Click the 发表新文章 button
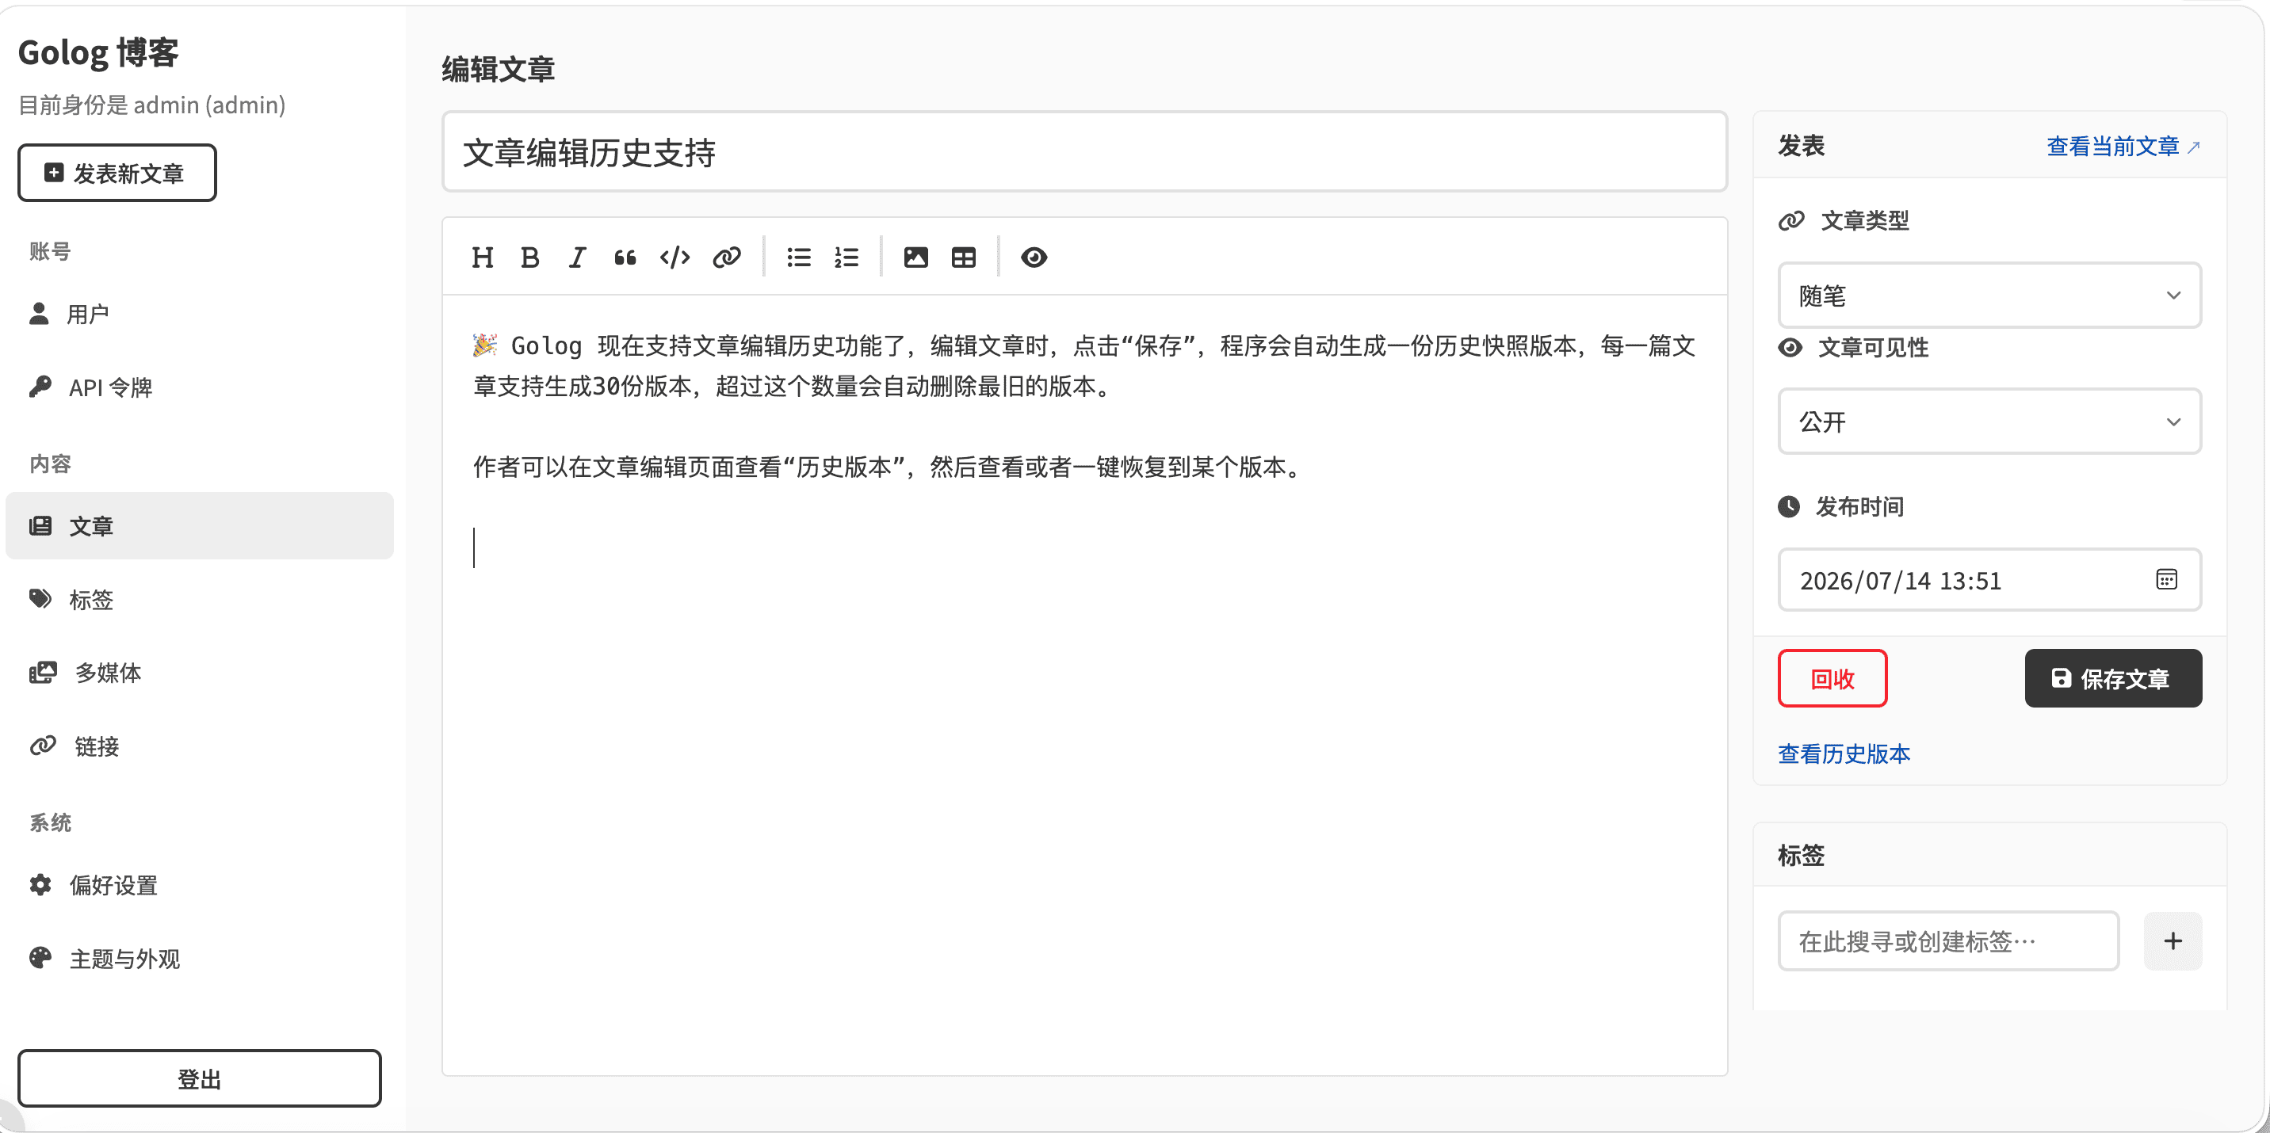2270x1133 pixels. (117, 173)
